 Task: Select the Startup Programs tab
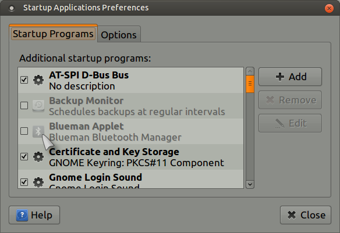point(53,34)
